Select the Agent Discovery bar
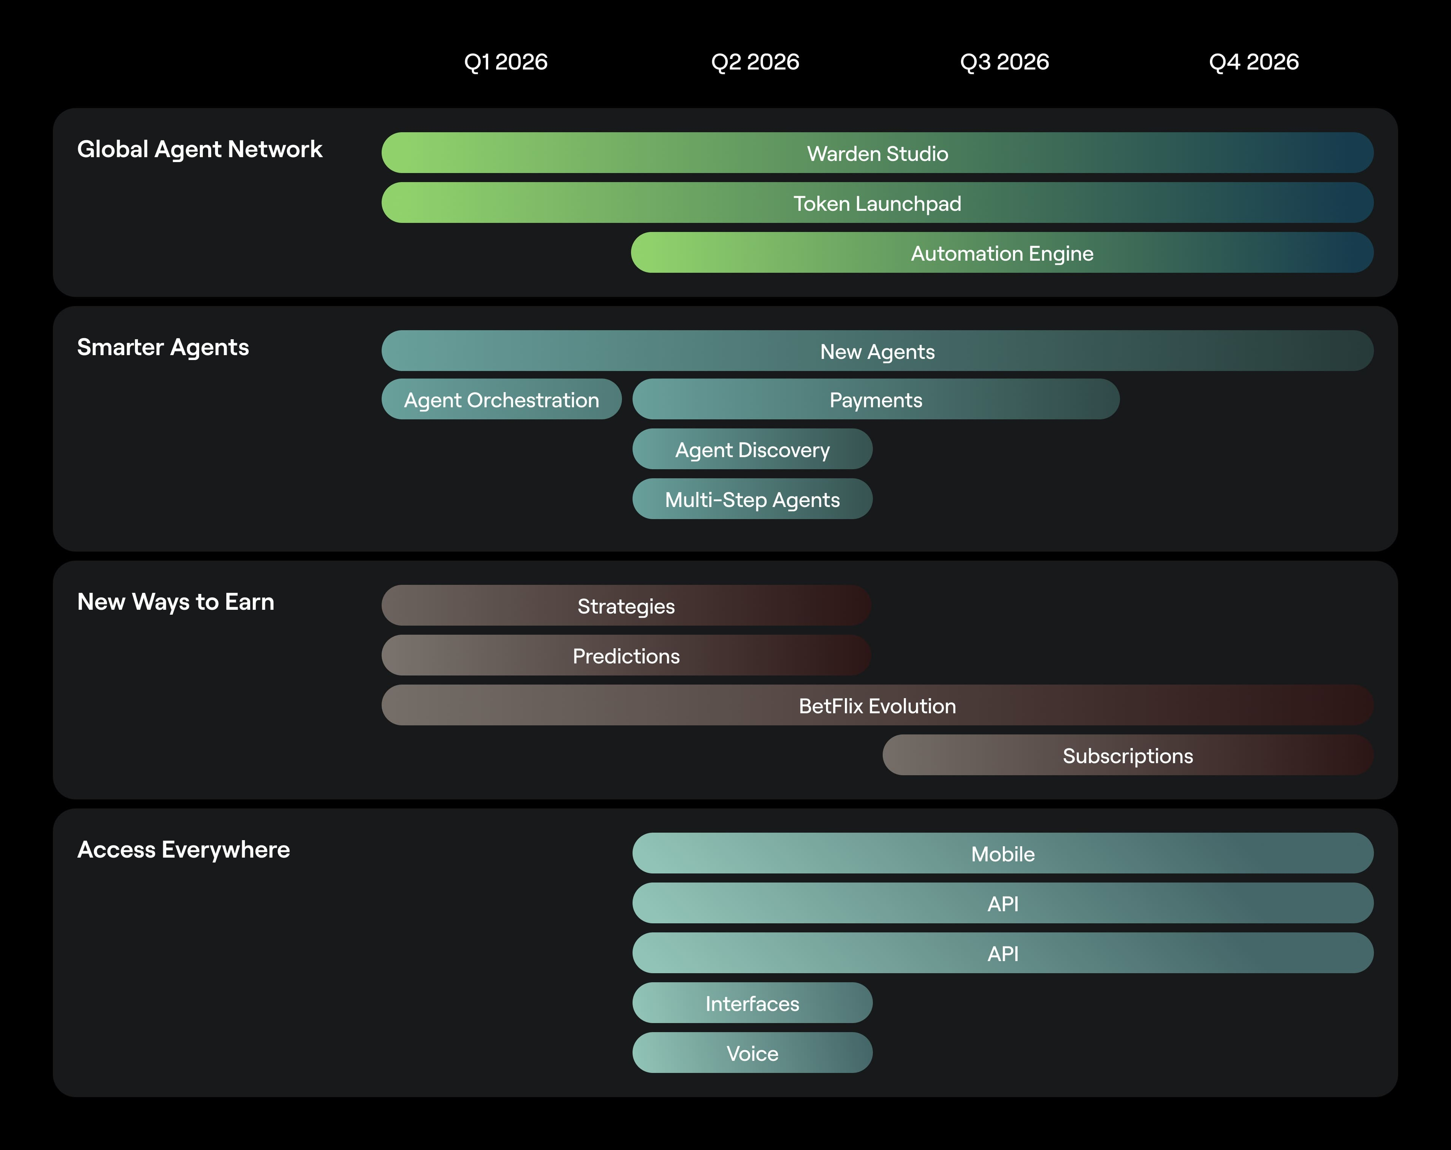 coord(752,450)
